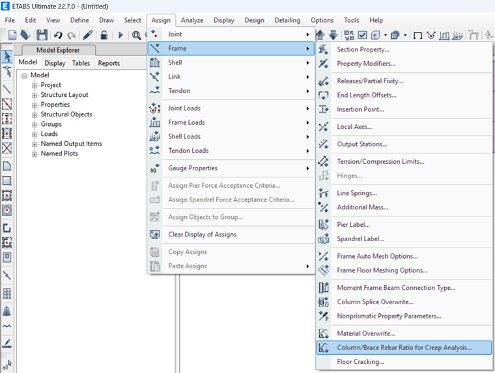
Task: Click the Section Property icon
Action: [x=323, y=49]
